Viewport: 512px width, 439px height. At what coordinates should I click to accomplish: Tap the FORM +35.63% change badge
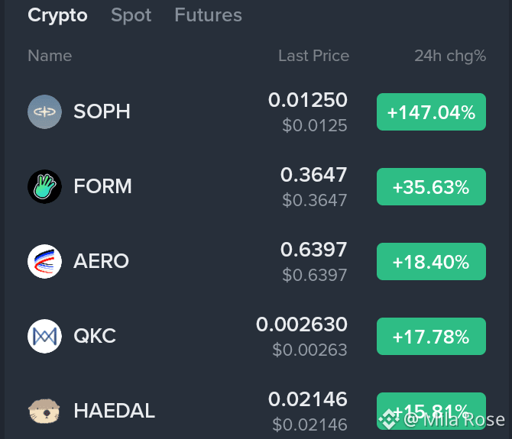coord(431,186)
